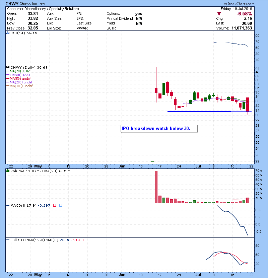
Task: Click the NYSE exchange label
Action: coord(44,4)
